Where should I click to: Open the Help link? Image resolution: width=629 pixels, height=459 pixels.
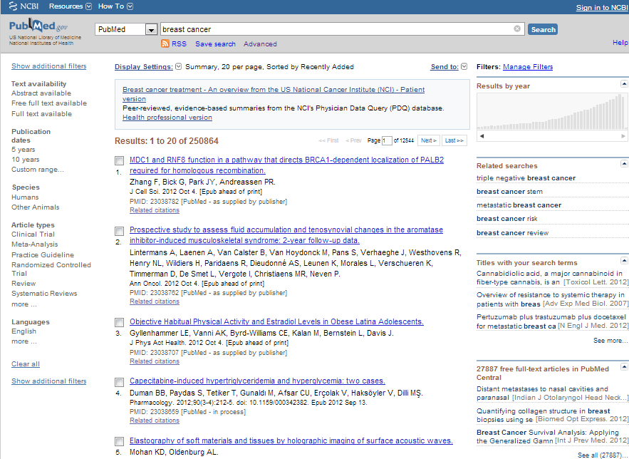(x=620, y=43)
